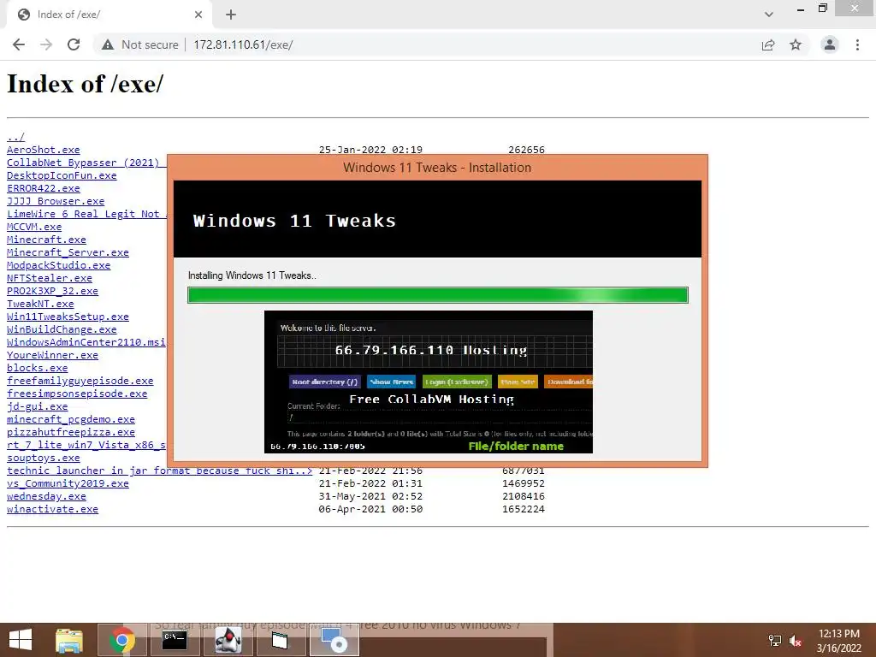Download pizzahutfreepizza.exe

71,432
